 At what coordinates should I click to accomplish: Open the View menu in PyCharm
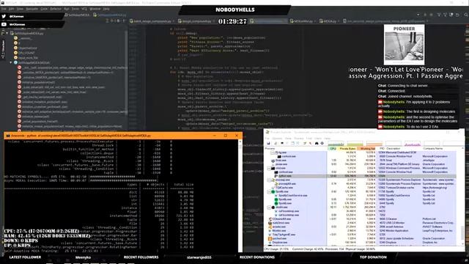20,9
